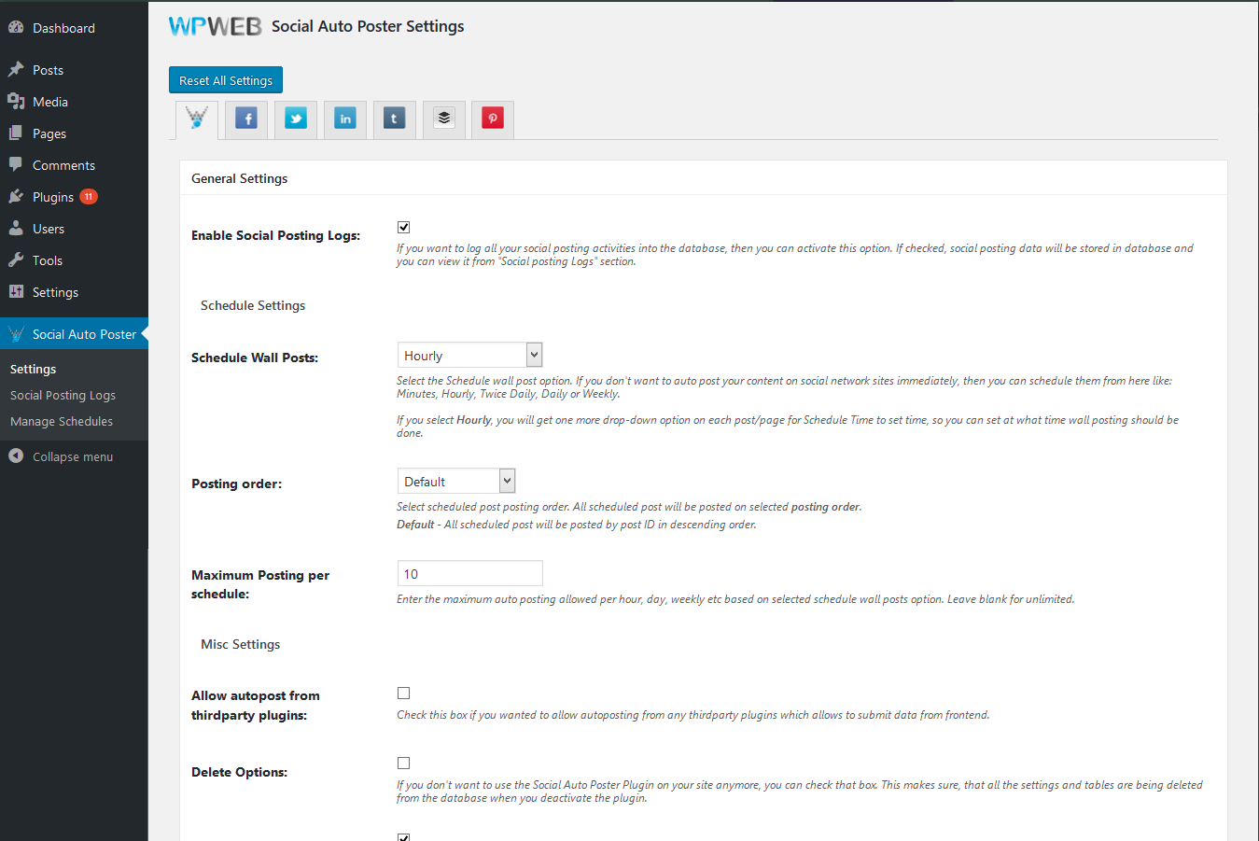Open the Posting order dropdown
The width and height of the screenshot is (1259, 841).
point(456,481)
